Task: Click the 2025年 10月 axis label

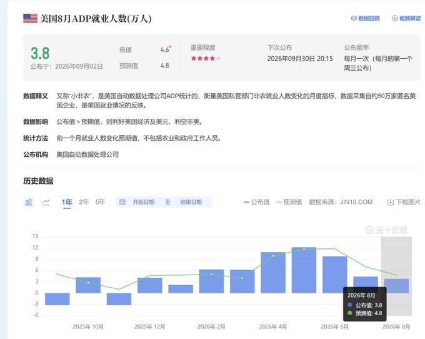Action: pos(88,326)
